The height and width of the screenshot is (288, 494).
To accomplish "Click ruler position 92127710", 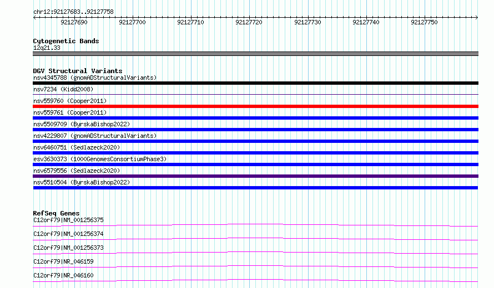I will [x=190, y=22].
